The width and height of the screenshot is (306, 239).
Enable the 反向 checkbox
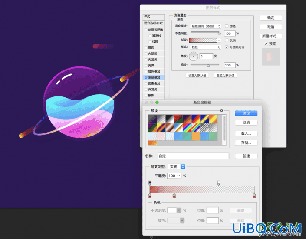pos(227,40)
